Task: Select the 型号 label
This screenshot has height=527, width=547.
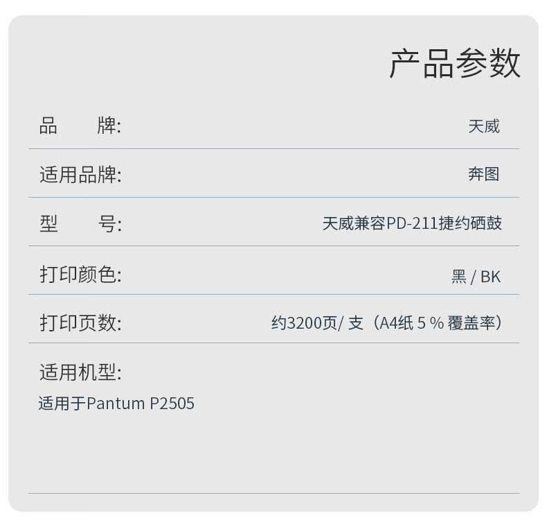Action: coord(80,224)
